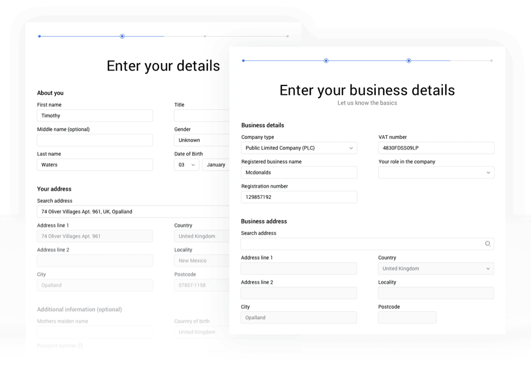Click the search magnifier icon in Business address search
Viewport: 531px width, 382px height.
488,244
